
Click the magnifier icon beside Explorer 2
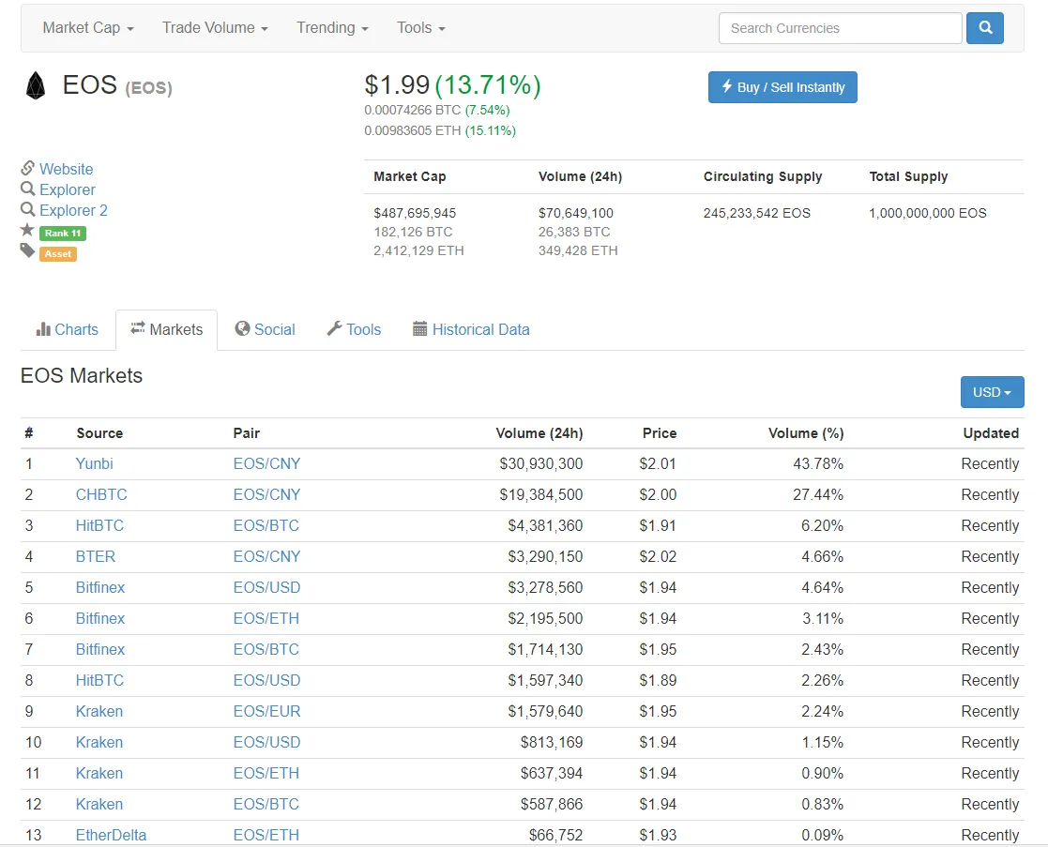27,209
